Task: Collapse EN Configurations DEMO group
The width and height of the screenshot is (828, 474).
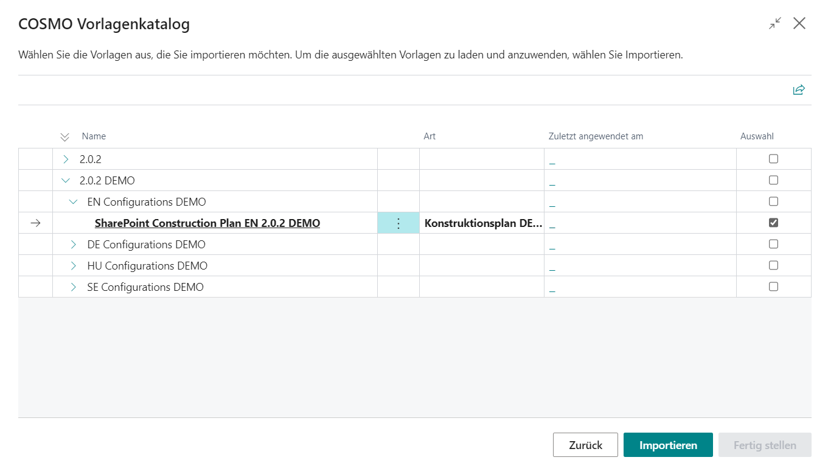Action: pyautogui.click(x=74, y=202)
